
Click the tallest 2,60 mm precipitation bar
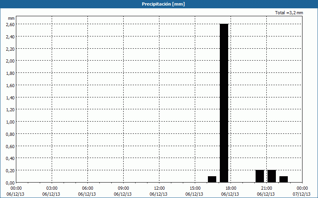coord(224,103)
